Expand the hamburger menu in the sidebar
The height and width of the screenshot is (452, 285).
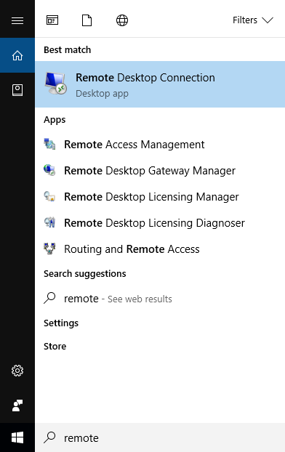pyautogui.click(x=17, y=20)
